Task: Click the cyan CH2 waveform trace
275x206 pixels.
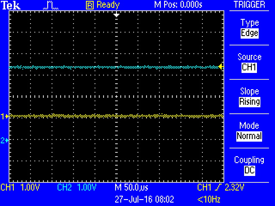Action: point(114,67)
